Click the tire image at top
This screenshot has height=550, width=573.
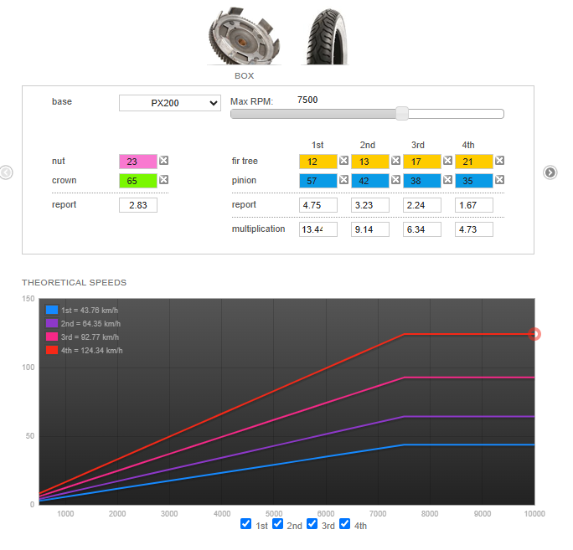(x=323, y=38)
